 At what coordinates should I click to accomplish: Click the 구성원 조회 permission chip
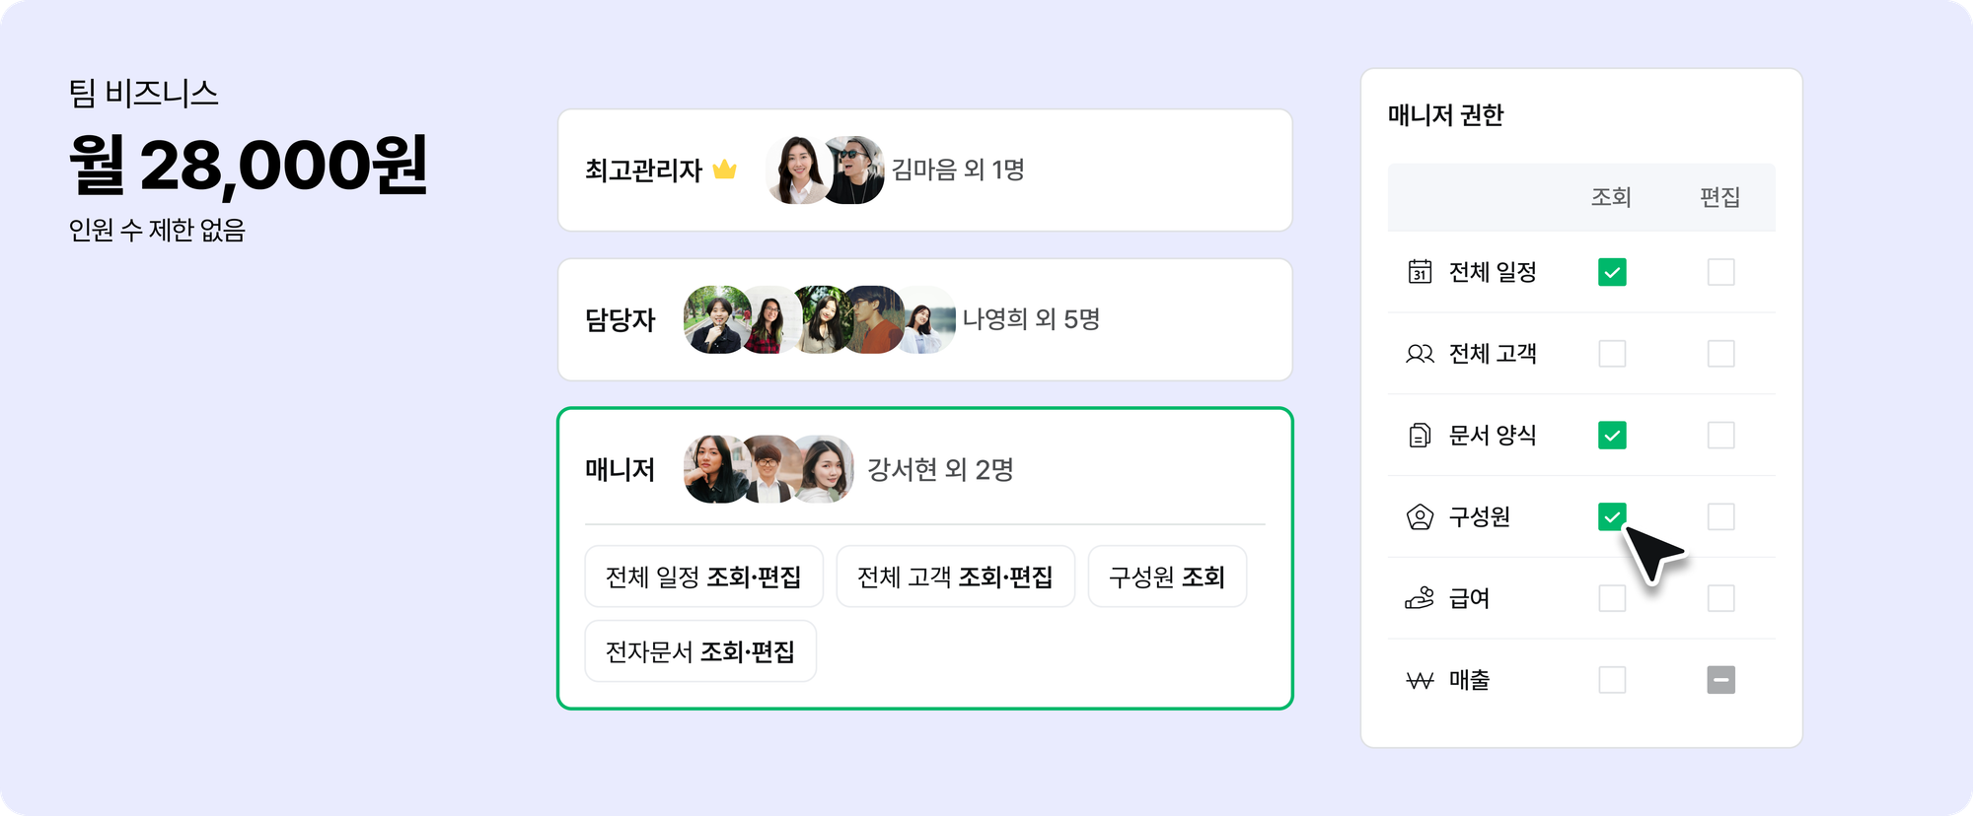tap(1167, 577)
